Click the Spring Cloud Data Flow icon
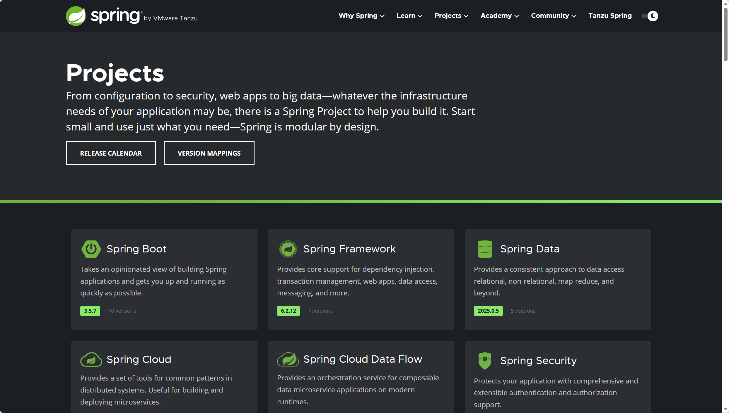This screenshot has height=413, width=729. (288, 359)
